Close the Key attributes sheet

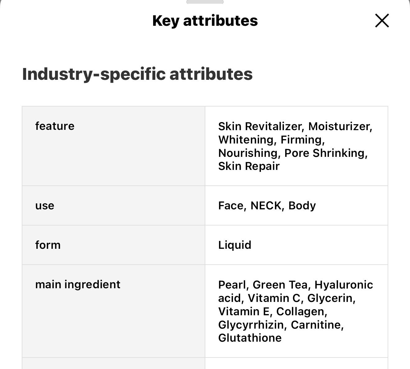(x=382, y=21)
